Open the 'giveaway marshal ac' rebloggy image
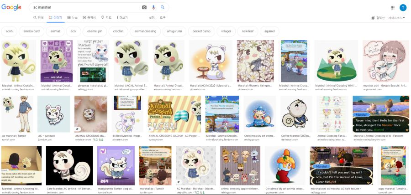 [x=93, y=61]
